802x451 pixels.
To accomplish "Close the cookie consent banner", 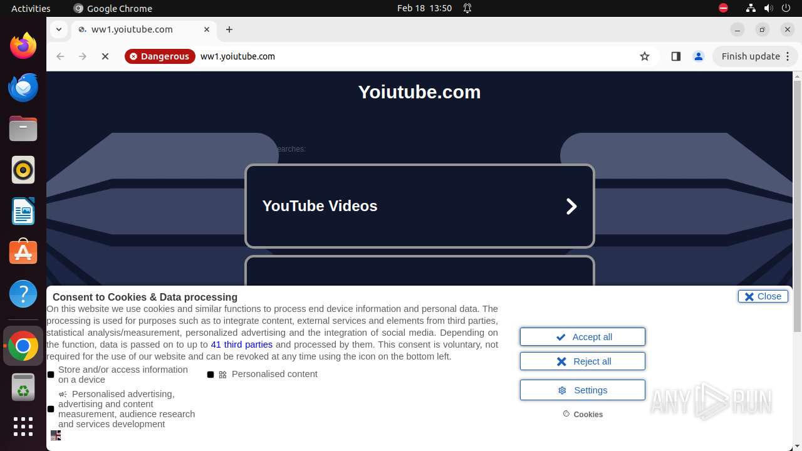I will [763, 296].
